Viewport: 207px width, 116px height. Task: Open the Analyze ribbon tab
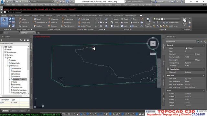[35, 15]
